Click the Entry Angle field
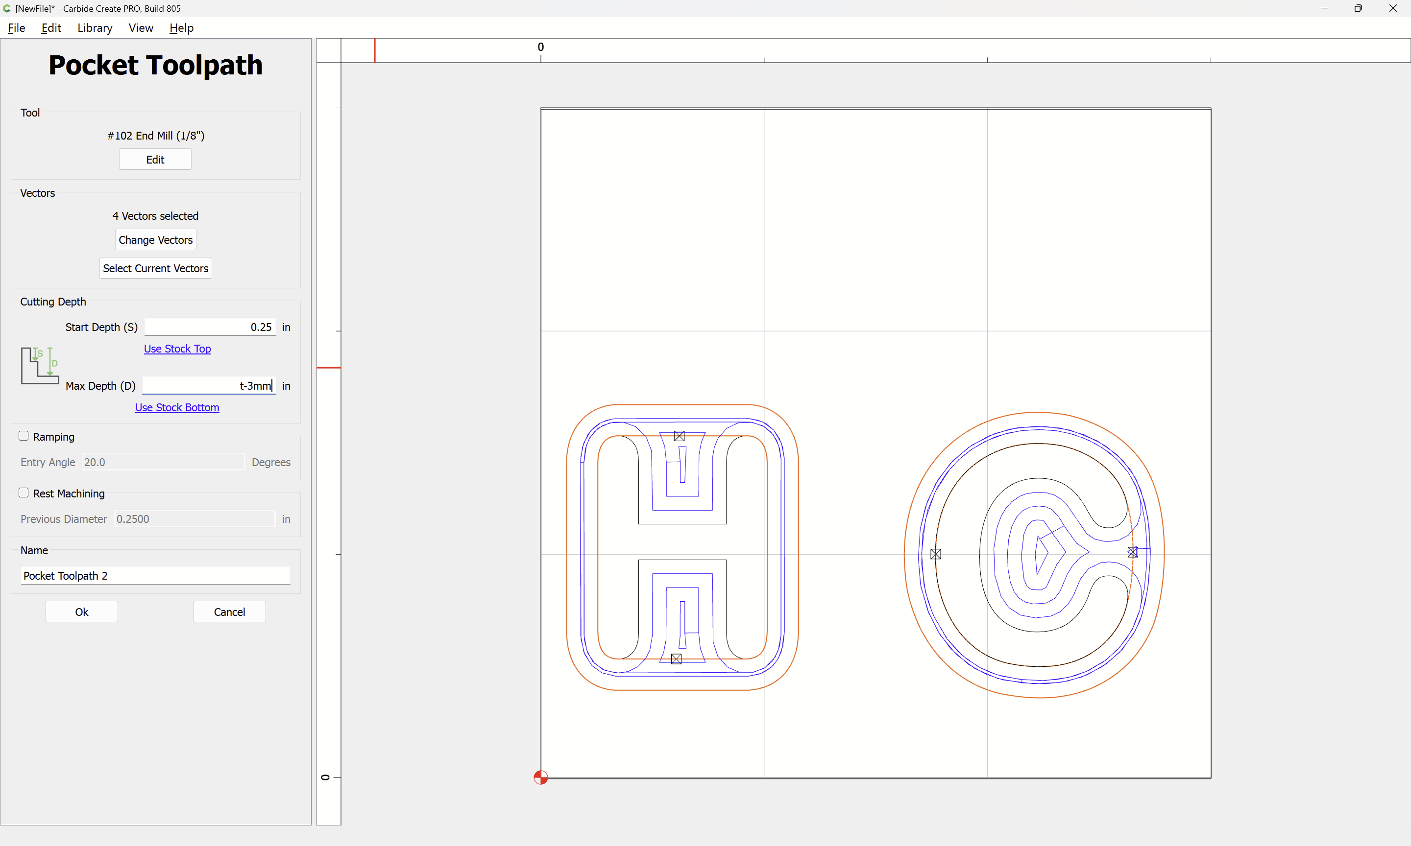Viewport: 1411px width, 846px height. point(163,462)
